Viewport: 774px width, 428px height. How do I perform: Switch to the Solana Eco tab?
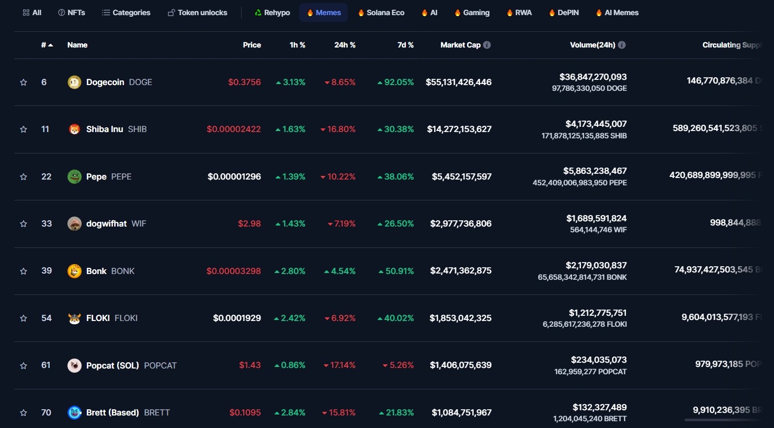[381, 13]
